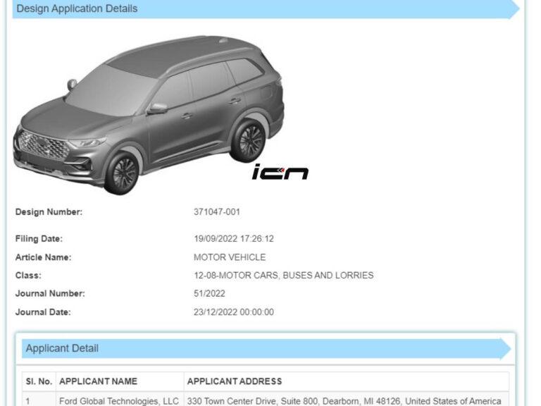Click the Class label

click(x=28, y=275)
